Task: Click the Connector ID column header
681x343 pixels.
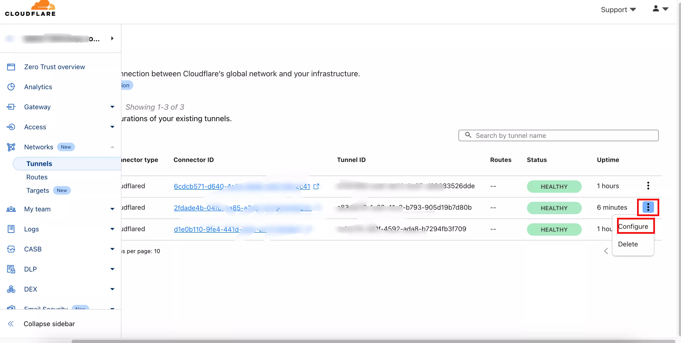Action: (x=194, y=160)
